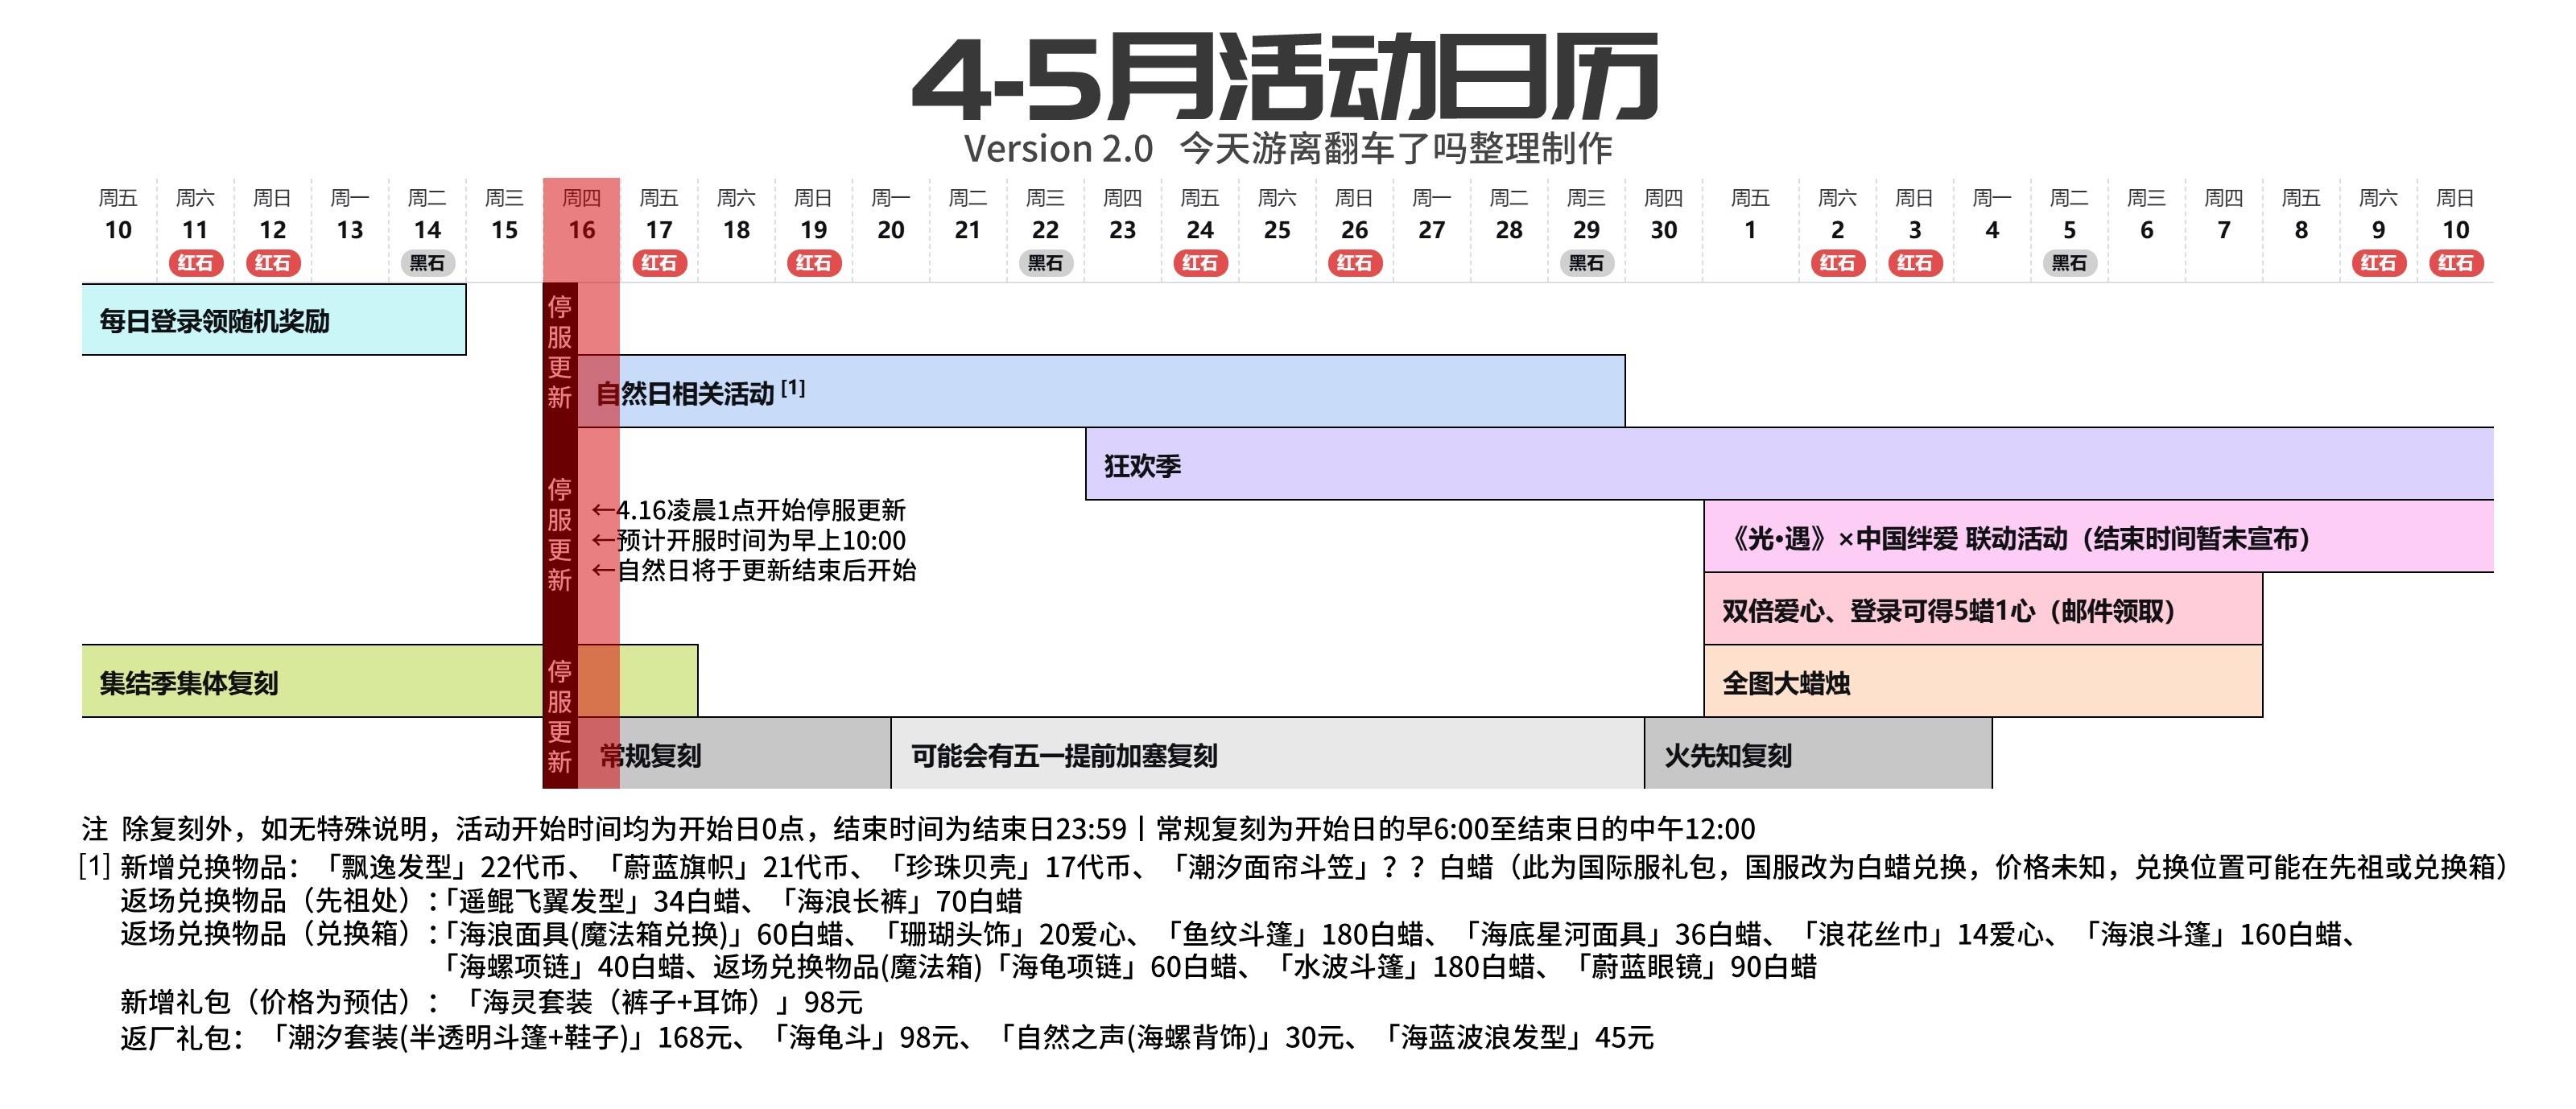Select the 黑石 badge under May 5
The image size is (2576, 1109).
pyautogui.click(x=2068, y=265)
